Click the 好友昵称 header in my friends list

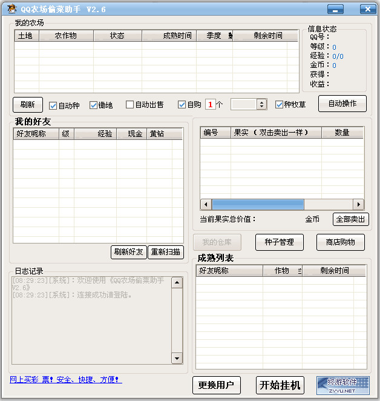coord(36,134)
